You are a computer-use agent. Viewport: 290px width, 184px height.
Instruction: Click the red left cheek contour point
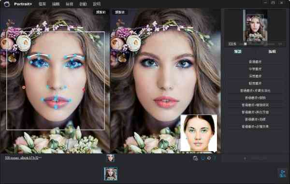click(x=24, y=87)
